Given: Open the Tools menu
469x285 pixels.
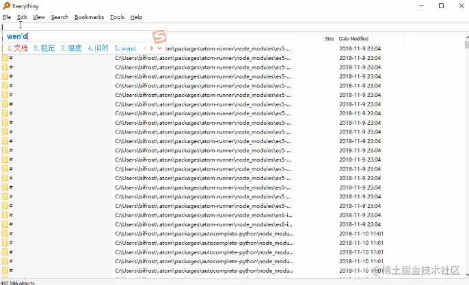Looking at the screenshot, I should coord(117,17).
